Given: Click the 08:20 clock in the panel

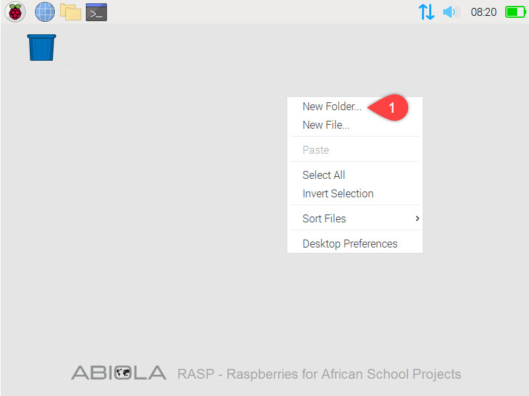Looking at the screenshot, I should coord(483,12).
